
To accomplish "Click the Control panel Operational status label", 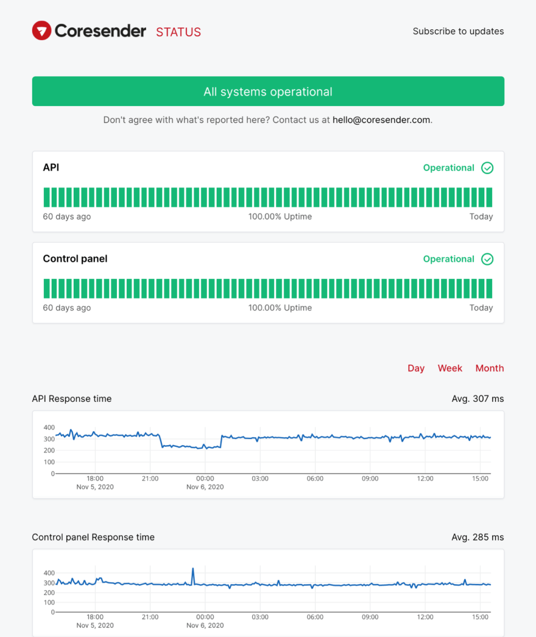I will coord(449,259).
